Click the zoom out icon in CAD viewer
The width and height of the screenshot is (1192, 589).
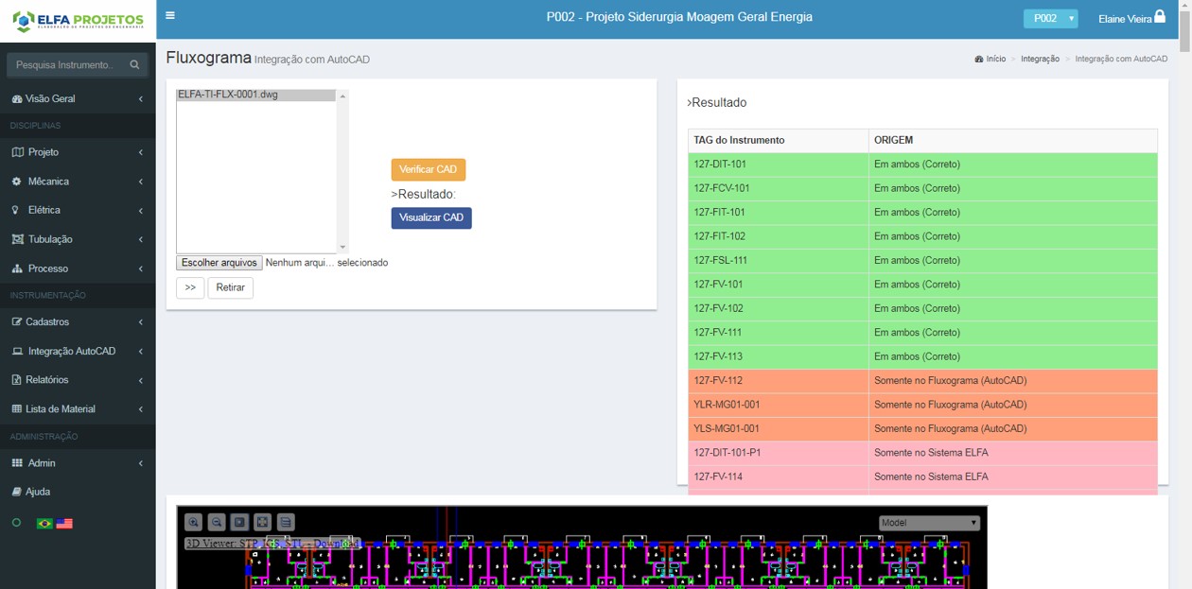(217, 522)
